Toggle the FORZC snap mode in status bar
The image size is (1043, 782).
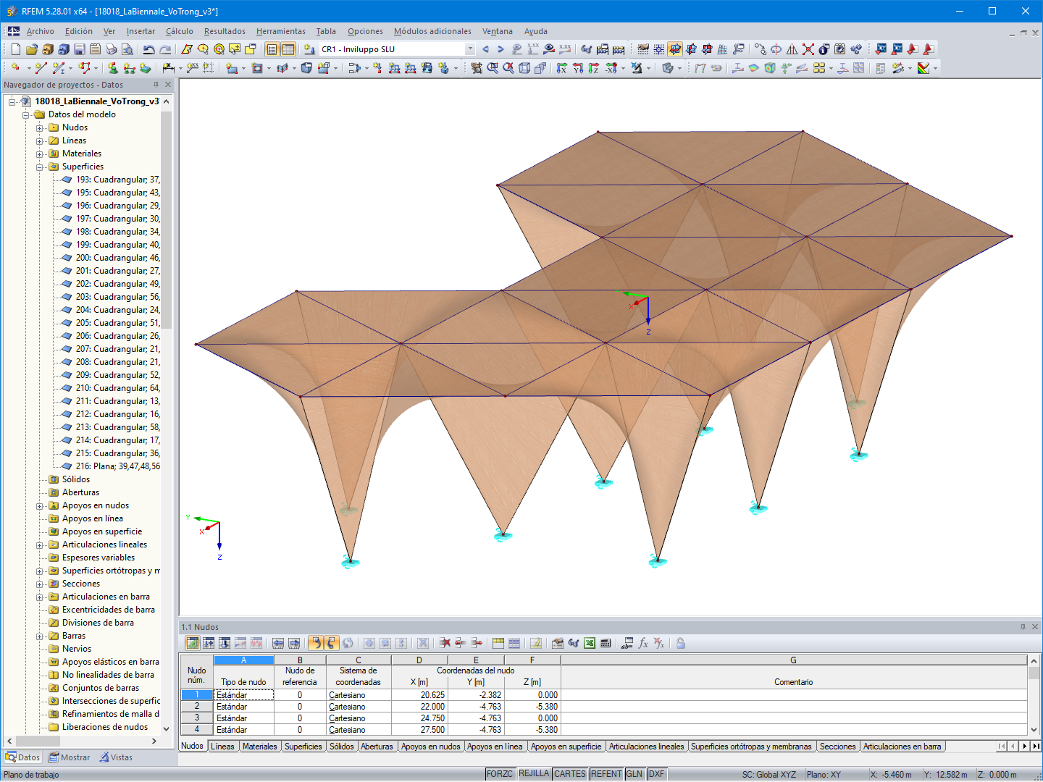tap(499, 773)
